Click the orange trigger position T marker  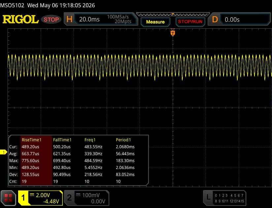click(173, 33)
